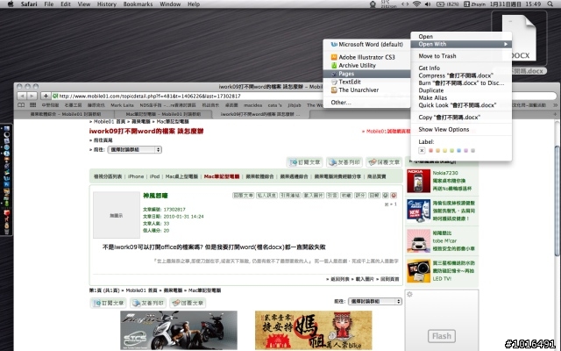This screenshot has width=561, height=351.
Task: Click the Samsung camera ad thumbnail
Action: click(418, 271)
